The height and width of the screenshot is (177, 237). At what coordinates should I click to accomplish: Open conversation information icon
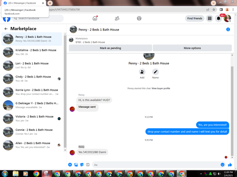pos(228,29)
